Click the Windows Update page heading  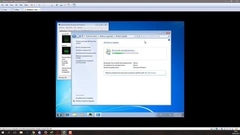(111, 42)
